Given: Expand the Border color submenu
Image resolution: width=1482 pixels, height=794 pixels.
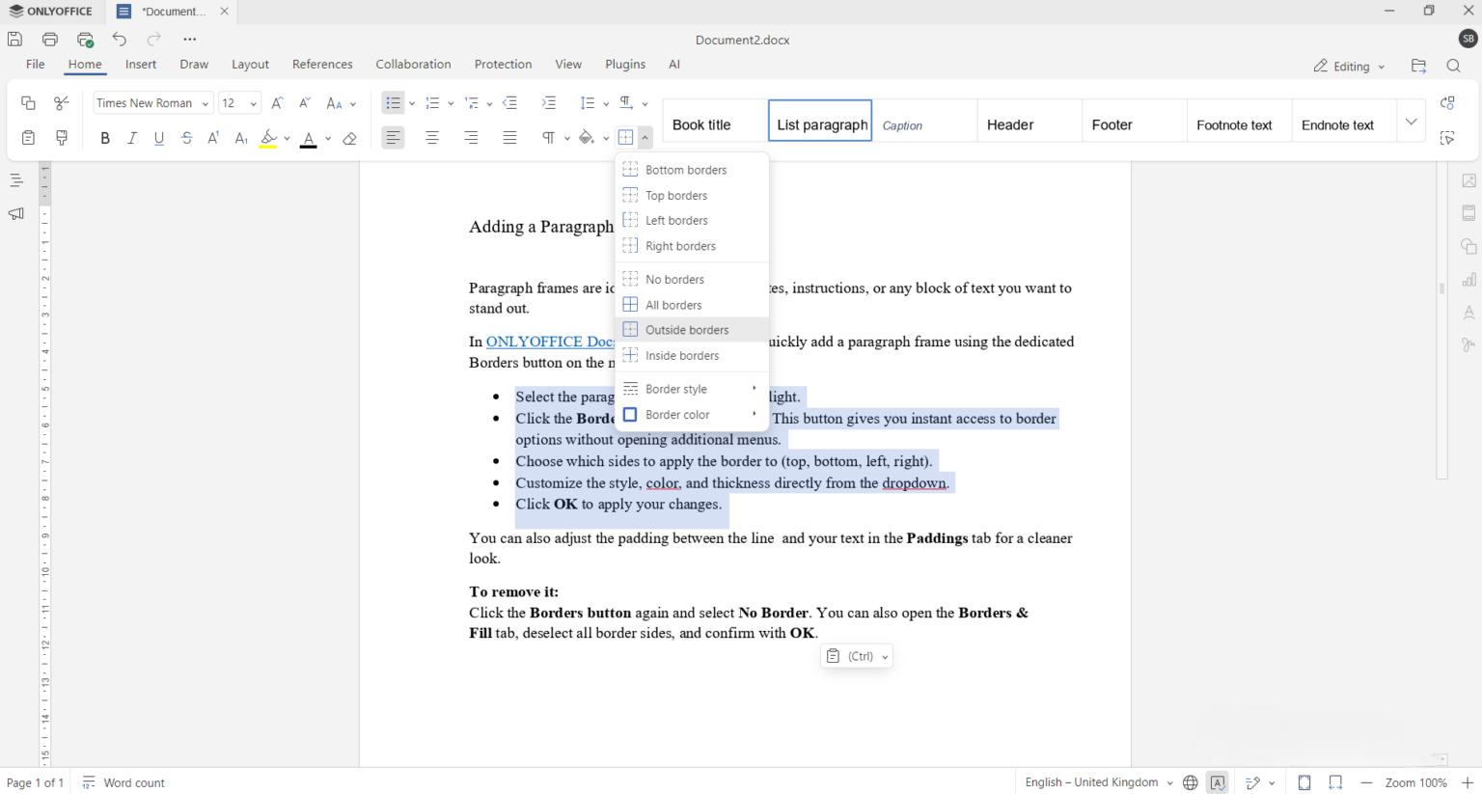Looking at the screenshot, I should point(756,414).
